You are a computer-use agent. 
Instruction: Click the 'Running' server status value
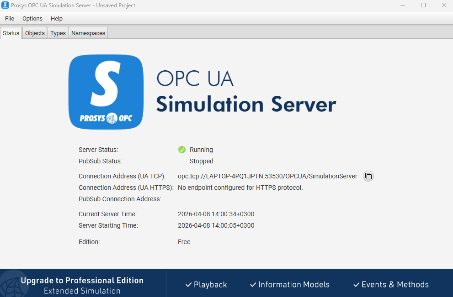pyautogui.click(x=201, y=150)
